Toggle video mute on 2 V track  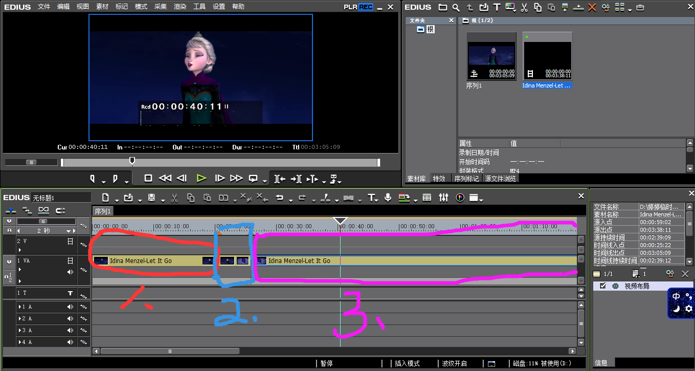coord(71,241)
